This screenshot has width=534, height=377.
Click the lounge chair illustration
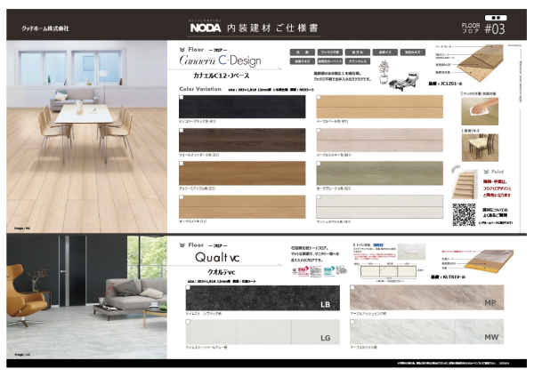(x=404, y=82)
